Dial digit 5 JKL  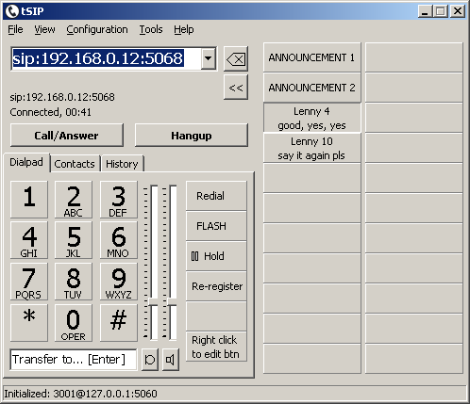[74, 240]
